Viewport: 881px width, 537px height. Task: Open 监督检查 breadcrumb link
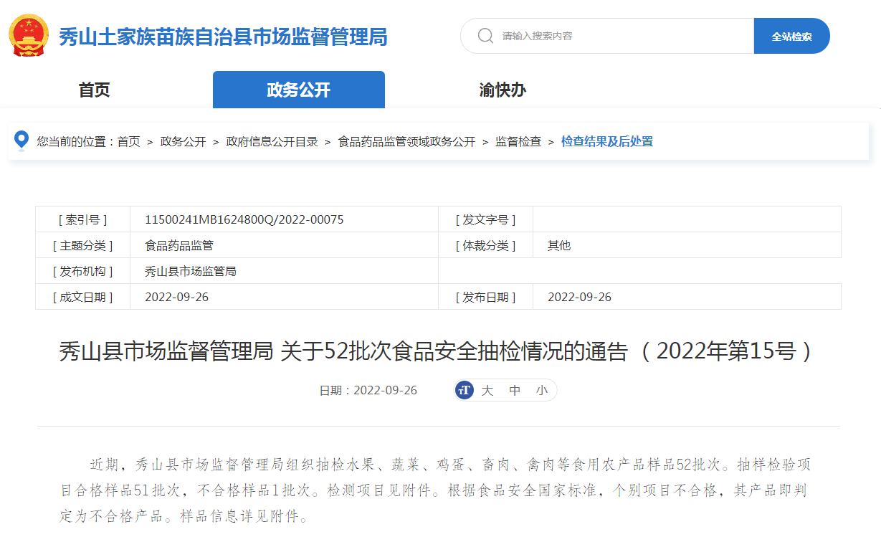tap(518, 142)
